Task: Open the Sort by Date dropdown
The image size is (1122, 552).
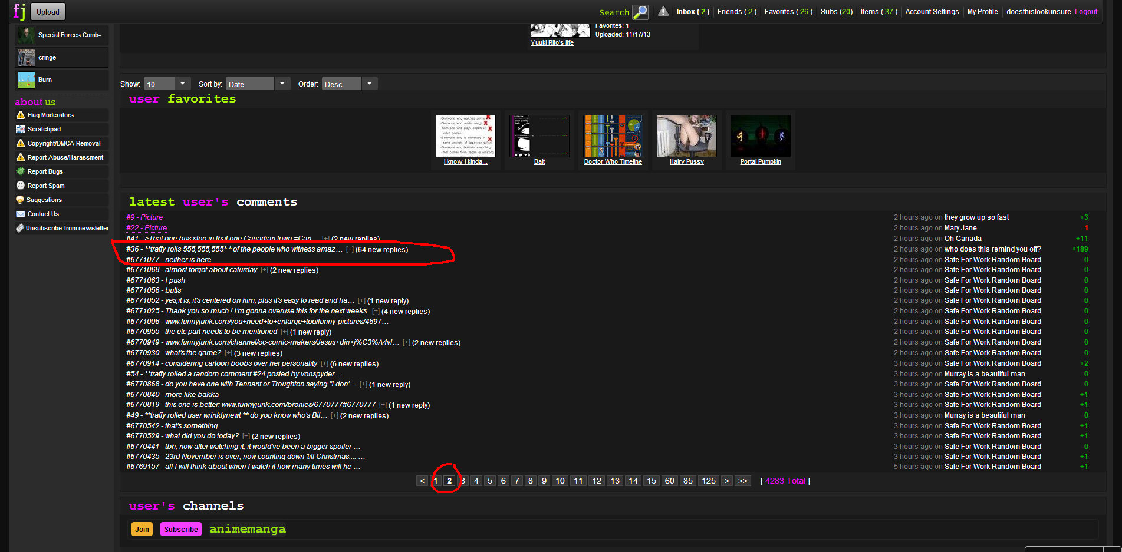Action: pos(282,84)
